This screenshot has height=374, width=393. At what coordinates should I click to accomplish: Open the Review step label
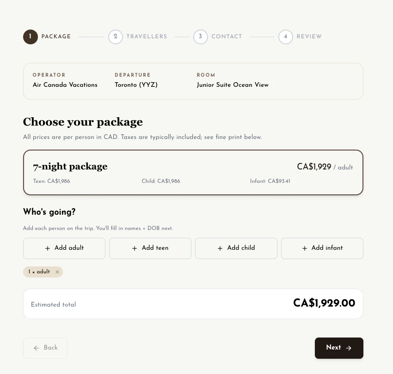click(309, 36)
